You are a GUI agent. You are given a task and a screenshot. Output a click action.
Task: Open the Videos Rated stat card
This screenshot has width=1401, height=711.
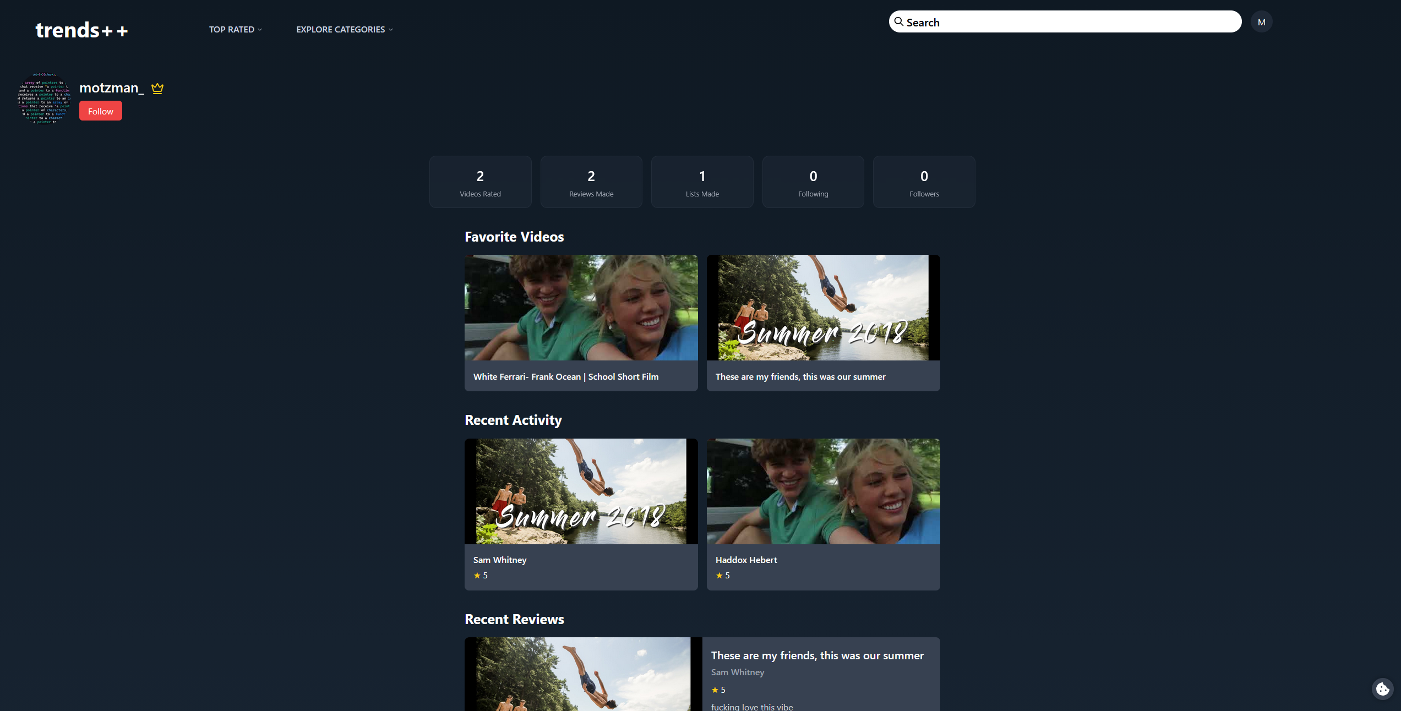click(x=480, y=182)
